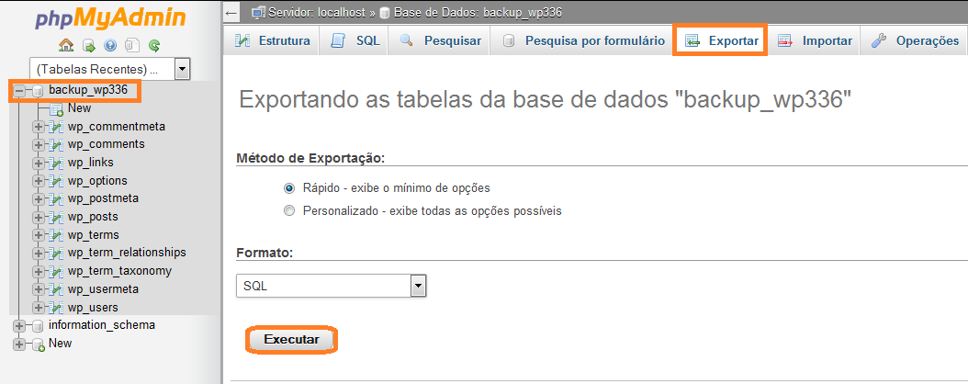Click the back arrow beside Servidor

[x=231, y=12]
